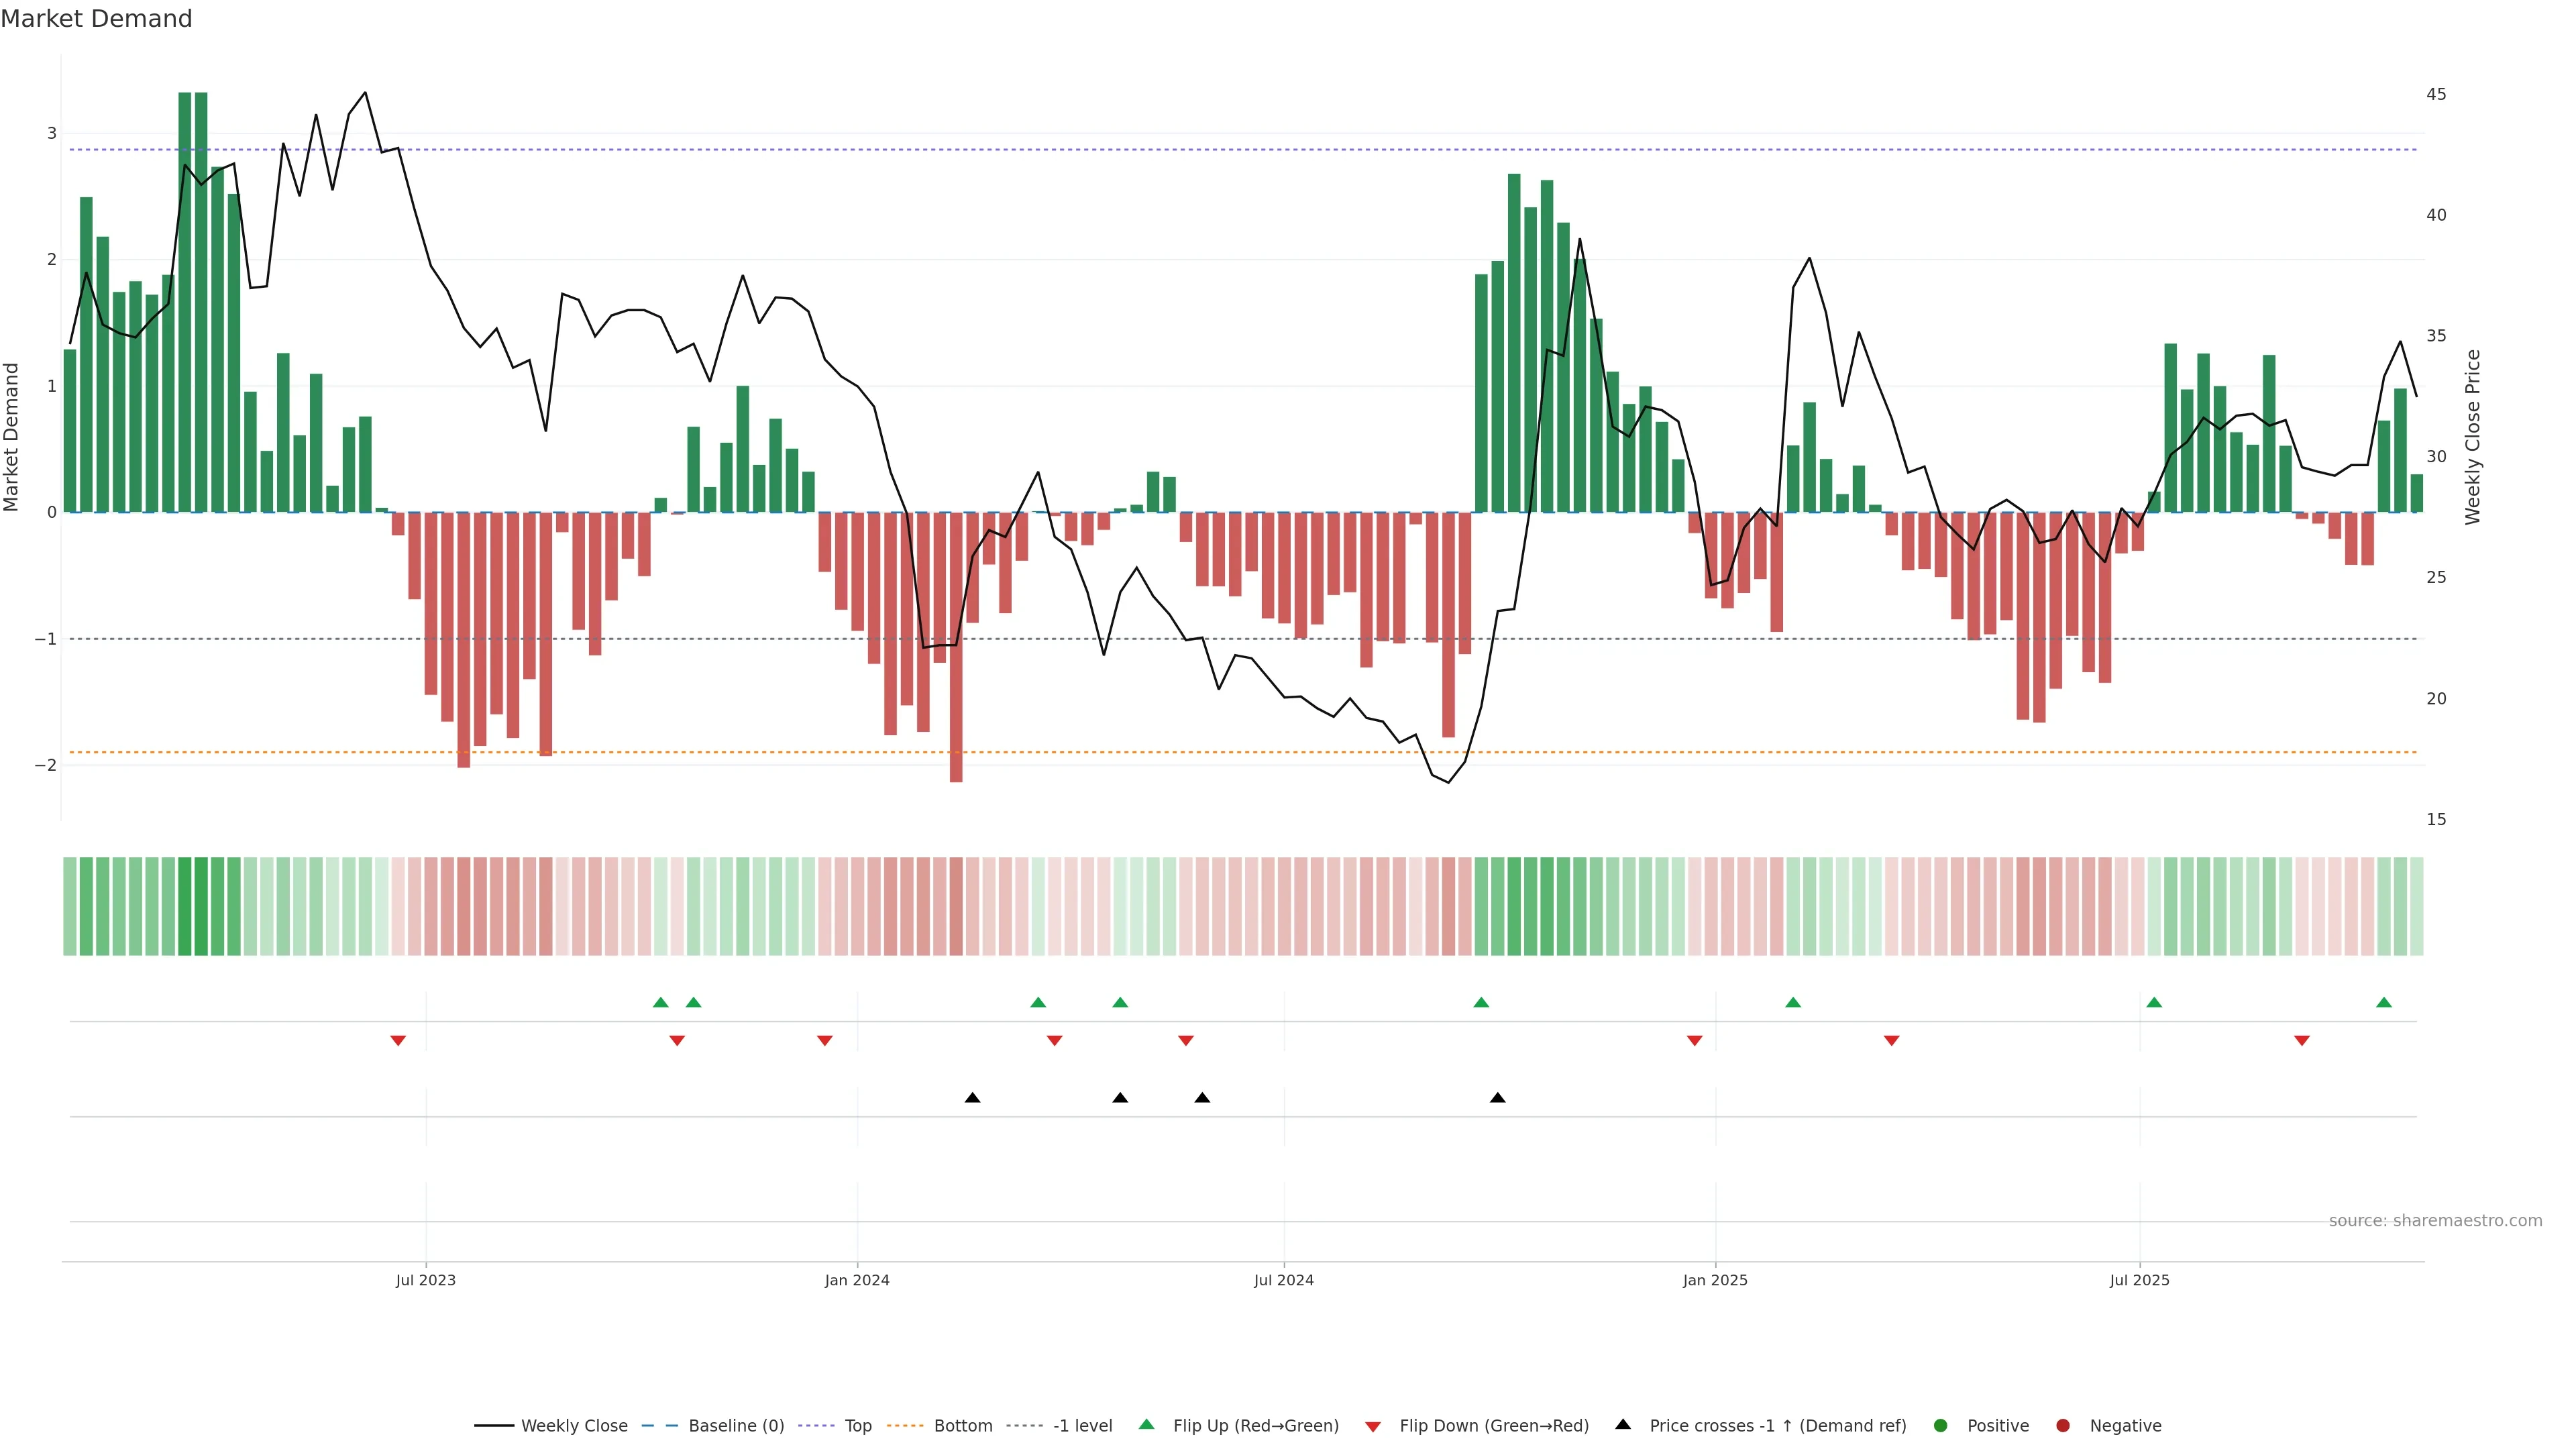The height and width of the screenshot is (1449, 2576).
Task: Click the black Price crosses -1 legend triangle
Action: pyautogui.click(x=1623, y=1424)
